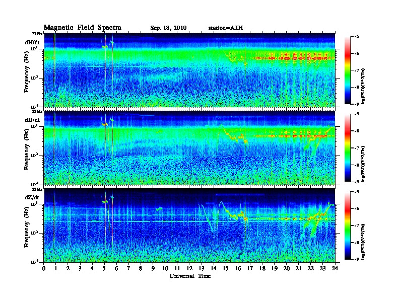Click the dZ/dt panel color scale bar
The height and width of the screenshot is (308, 399).
tap(348, 225)
